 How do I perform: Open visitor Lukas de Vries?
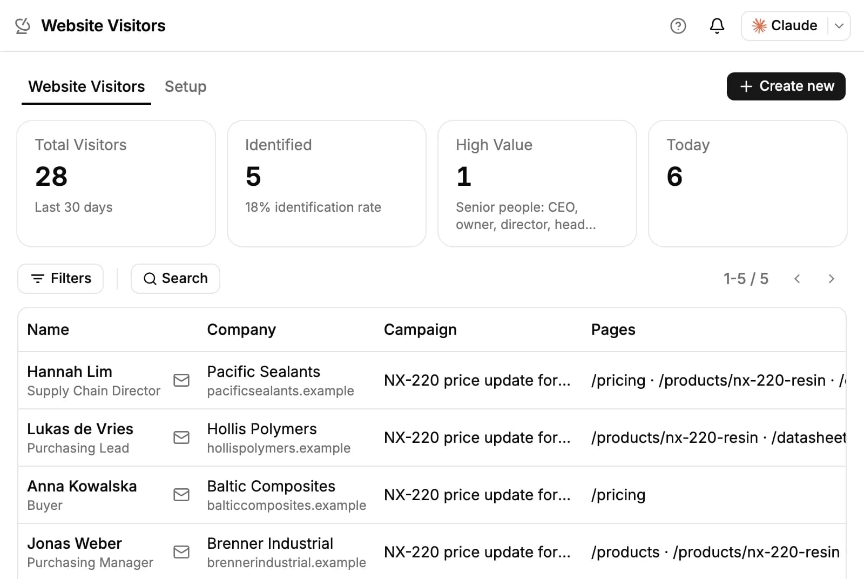80,429
